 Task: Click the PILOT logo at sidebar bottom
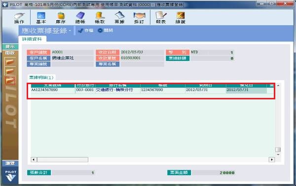tap(10, 176)
